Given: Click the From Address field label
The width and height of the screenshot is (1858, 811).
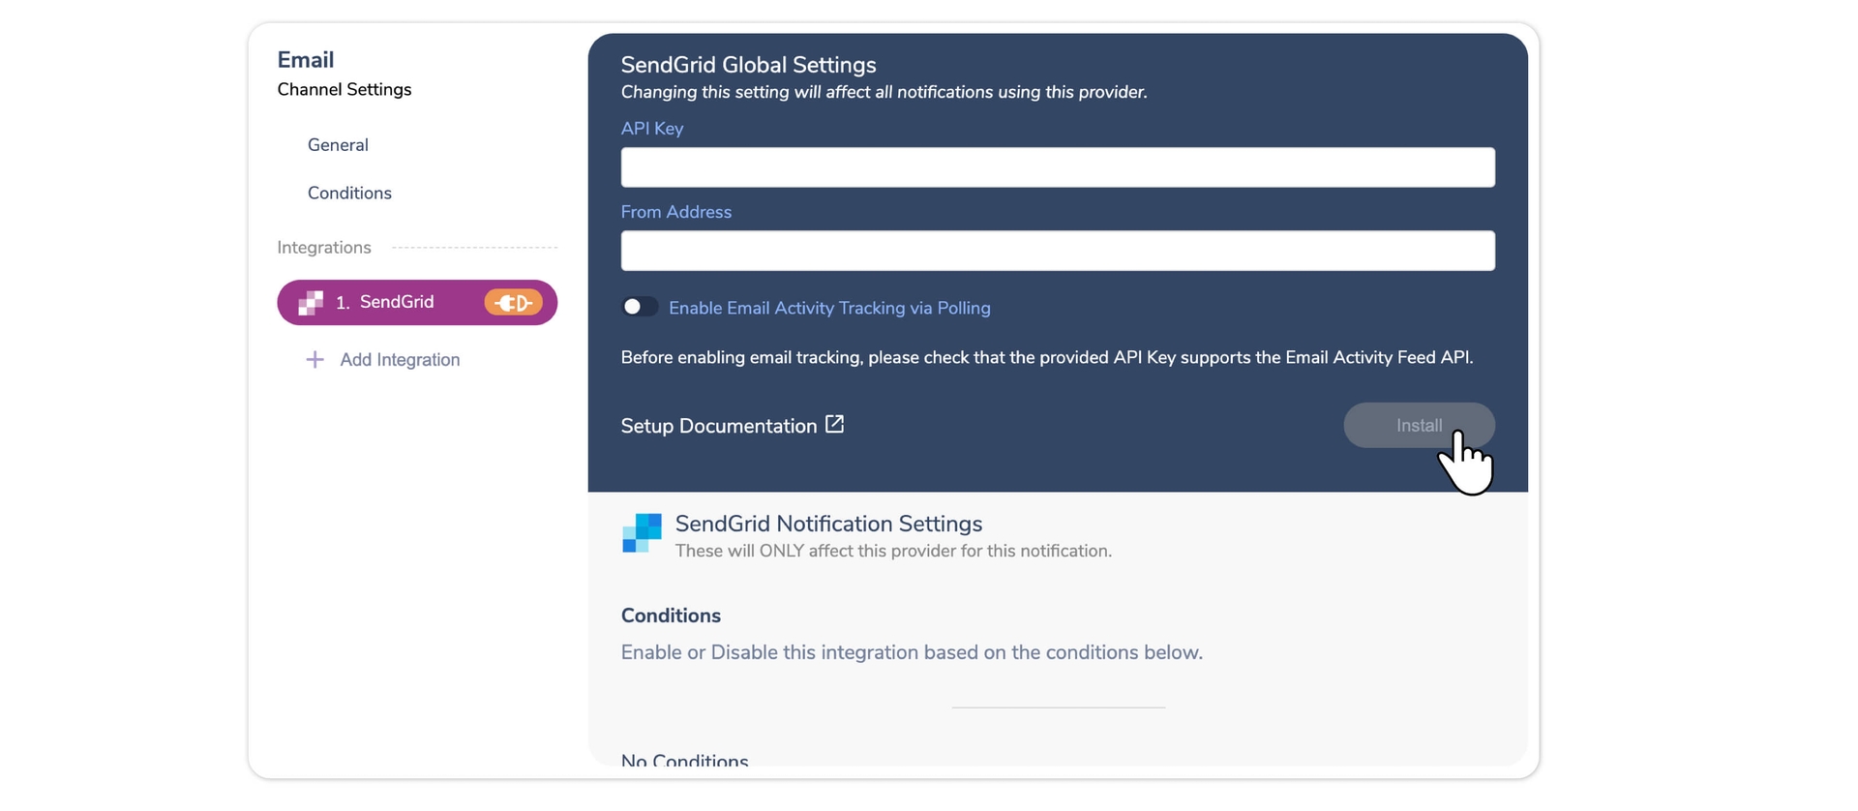Looking at the screenshot, I should [675, 212].
